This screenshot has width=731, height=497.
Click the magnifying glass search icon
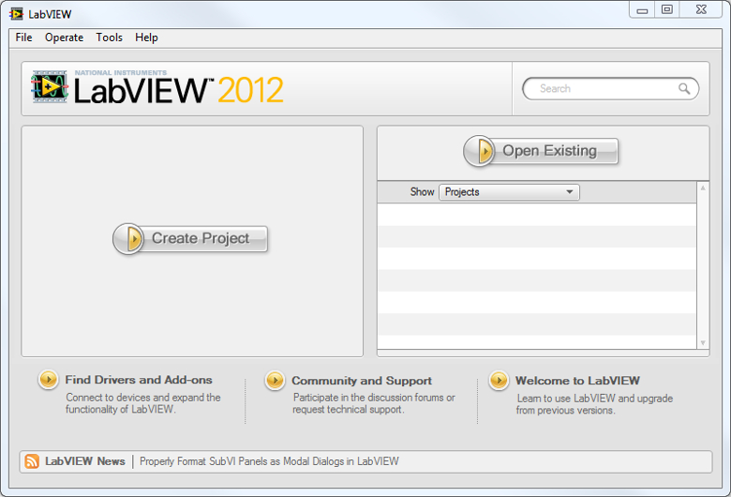(x=684, y=89)
